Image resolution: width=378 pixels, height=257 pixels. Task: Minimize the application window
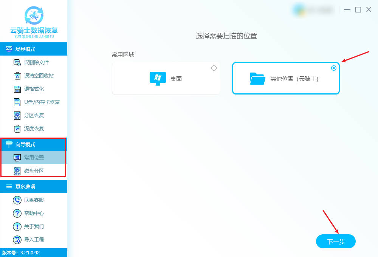pyautogui.click(x=347, y=10)
